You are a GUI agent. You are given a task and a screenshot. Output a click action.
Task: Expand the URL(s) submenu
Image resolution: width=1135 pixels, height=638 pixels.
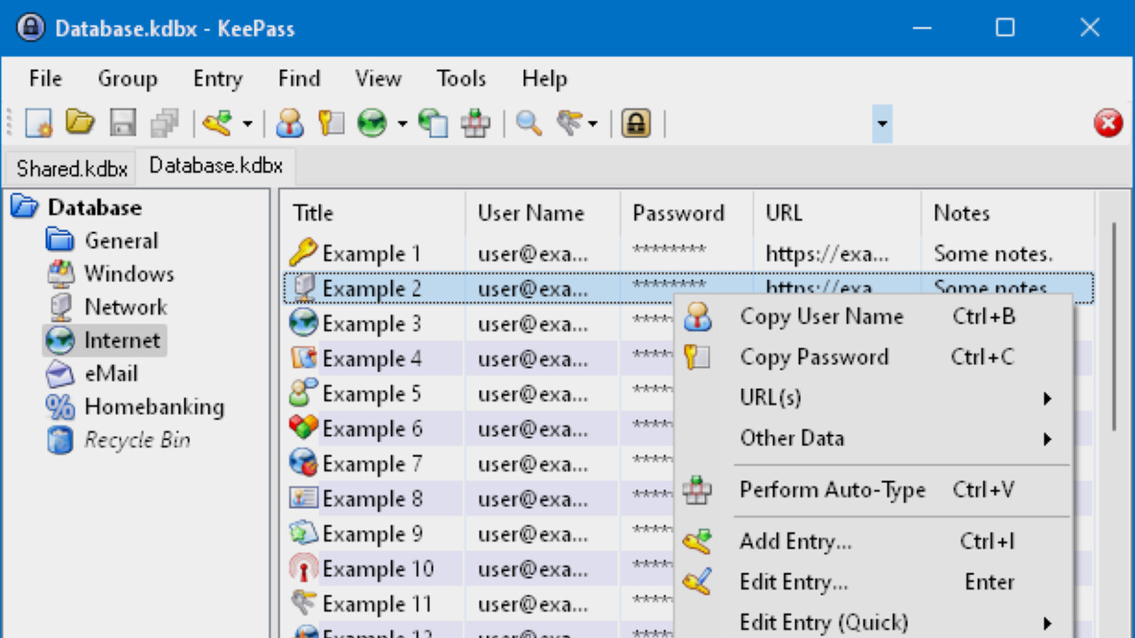pyautogui.click(x=873, y=398)
